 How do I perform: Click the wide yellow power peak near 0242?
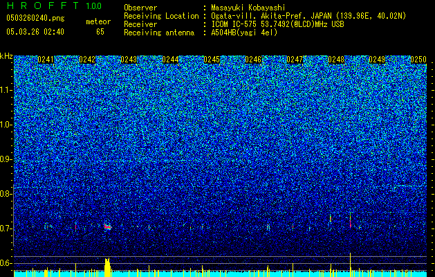(107, 267)
